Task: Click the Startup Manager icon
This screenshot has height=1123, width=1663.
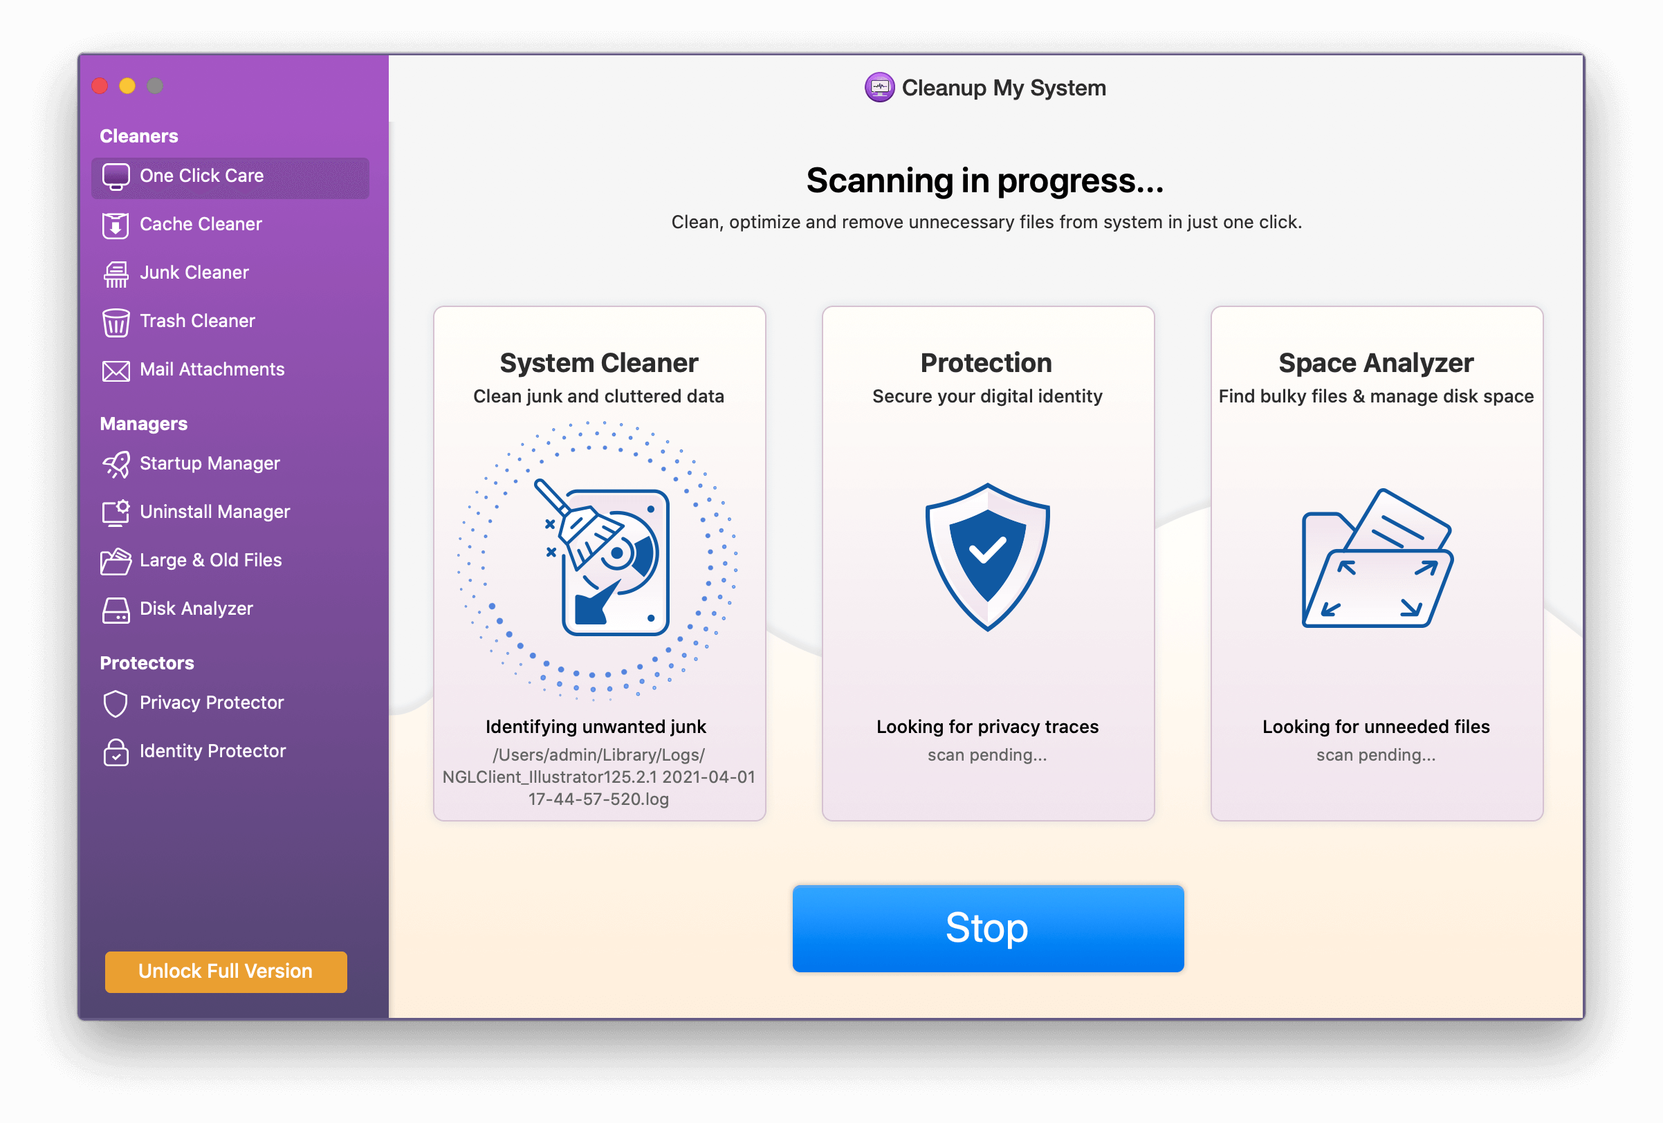Action: pyautogui.click(x=114, y=464)
